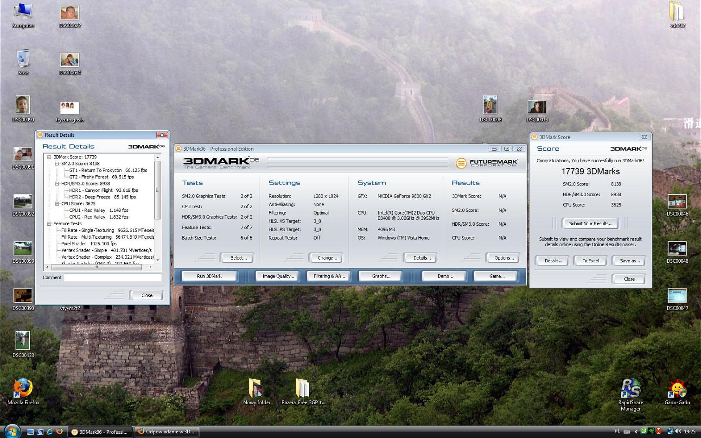Open Filtering & AA... tool
Screen dimensions: 701x438
pyautogui.click(x=329, y=276)
